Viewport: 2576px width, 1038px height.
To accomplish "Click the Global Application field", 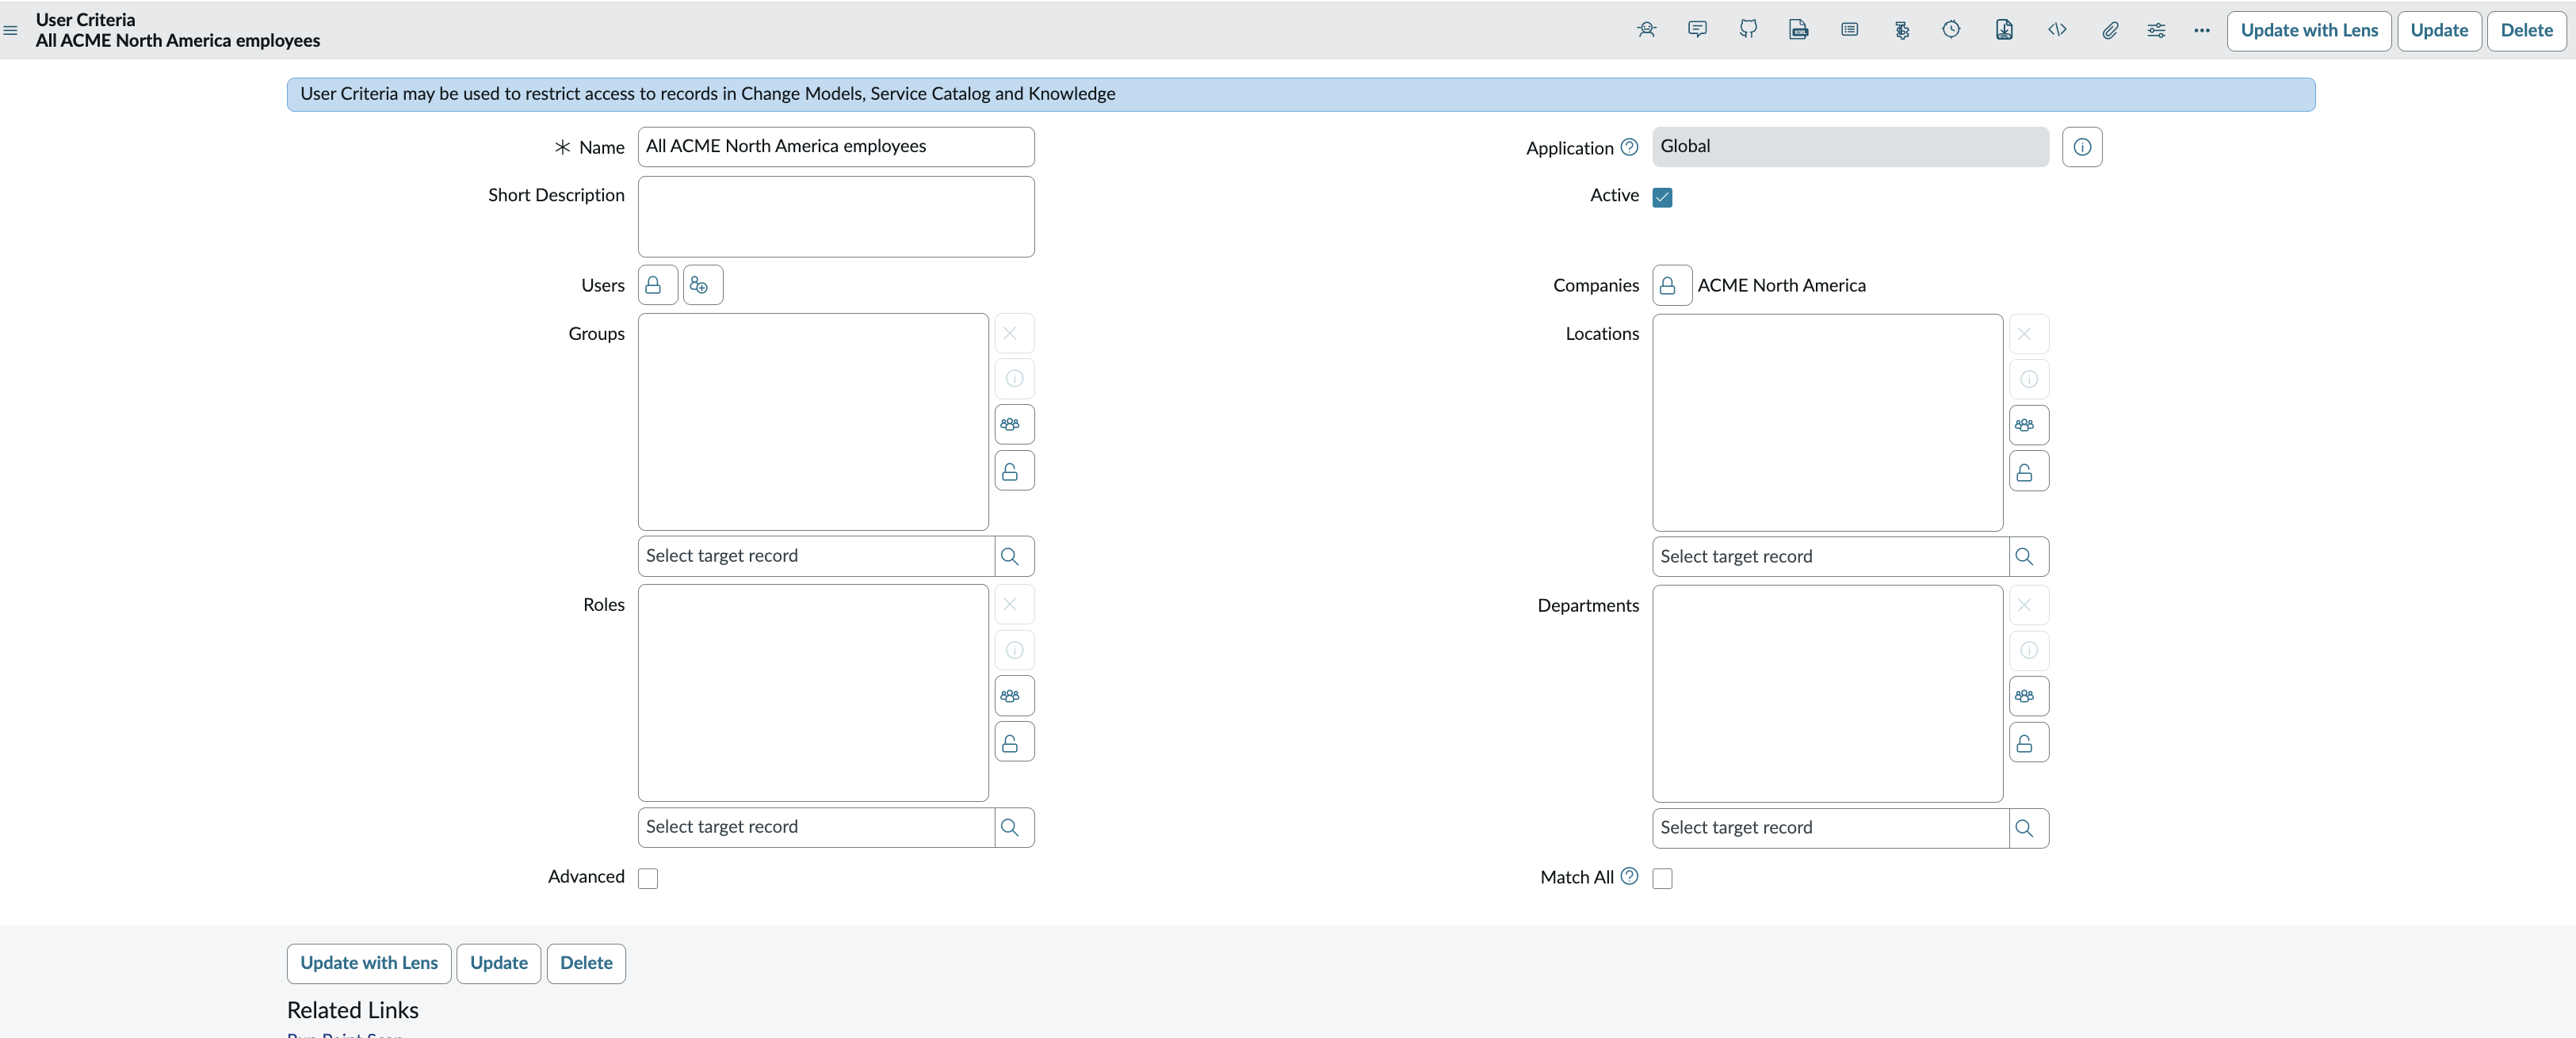I will click(1850, 147).
